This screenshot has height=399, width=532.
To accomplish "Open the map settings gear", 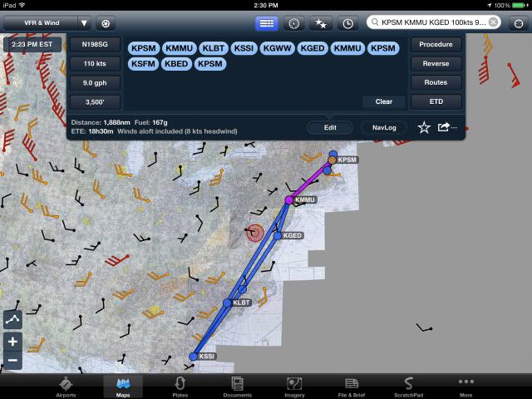I will click(107, 23).
